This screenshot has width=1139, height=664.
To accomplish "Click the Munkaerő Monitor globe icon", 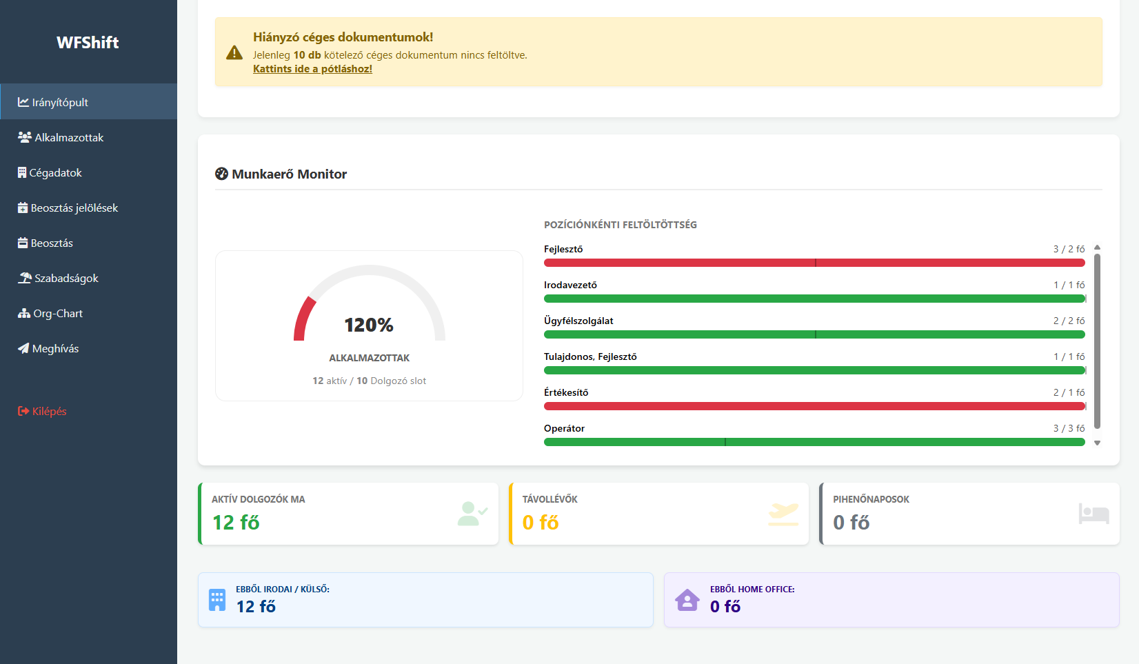I will click(221, 174).
